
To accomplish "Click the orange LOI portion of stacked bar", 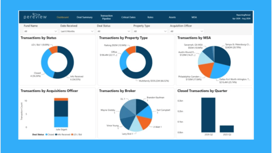I will pyautogui.click(x=61, y=100).
